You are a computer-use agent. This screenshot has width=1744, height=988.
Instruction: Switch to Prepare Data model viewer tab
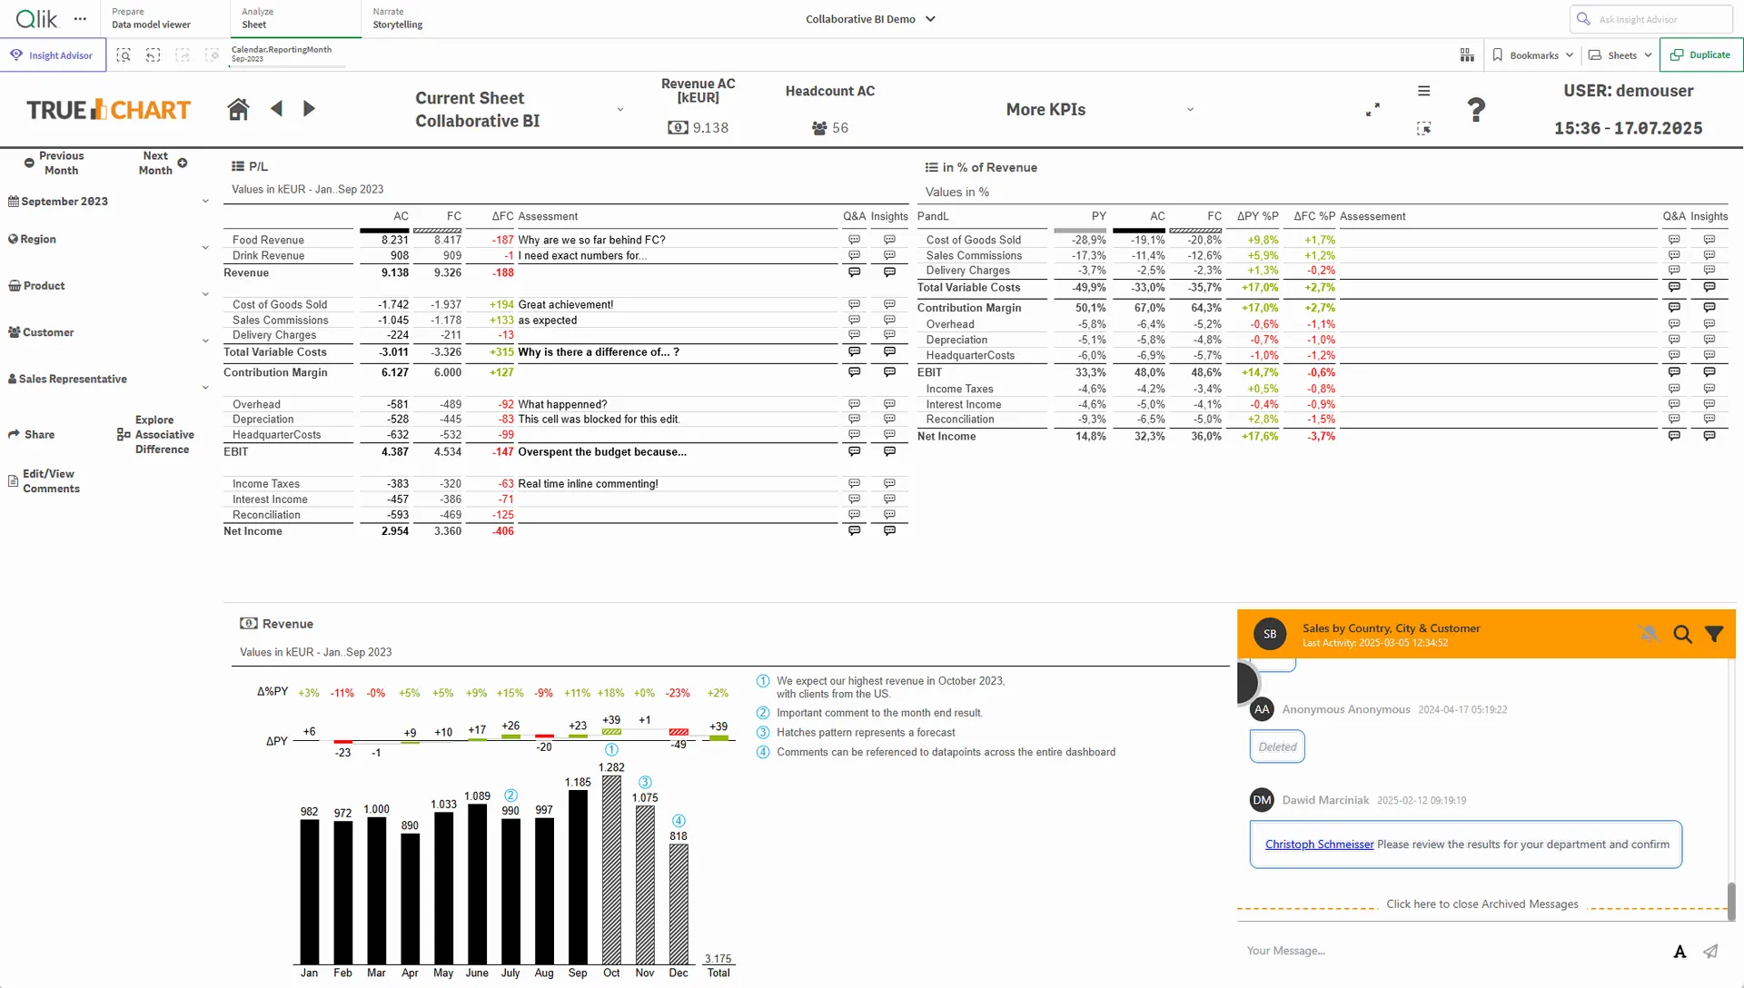coord(151,18)
